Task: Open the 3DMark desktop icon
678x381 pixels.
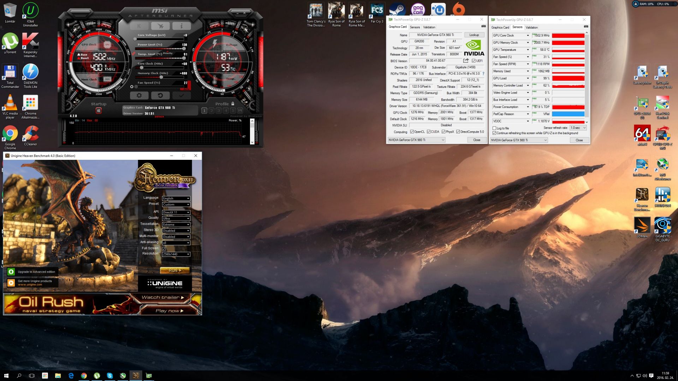Action: tap(642, 228)
